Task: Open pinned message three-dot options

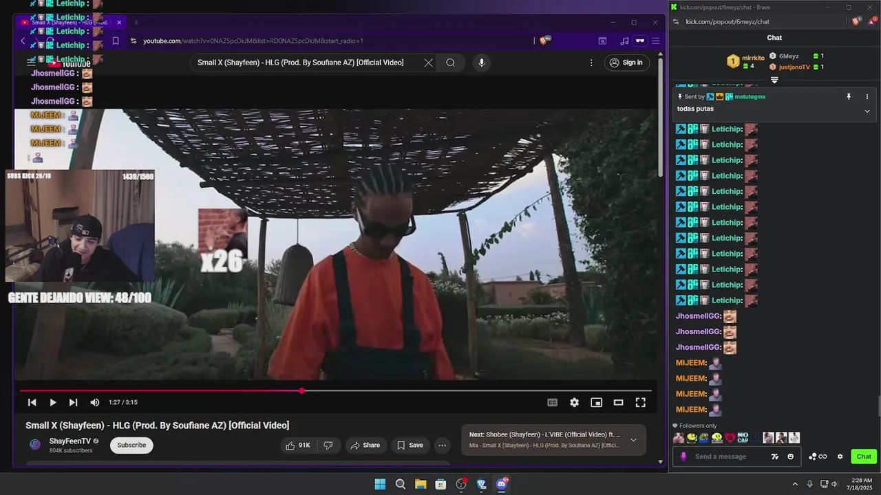Action: click(867, 97)
